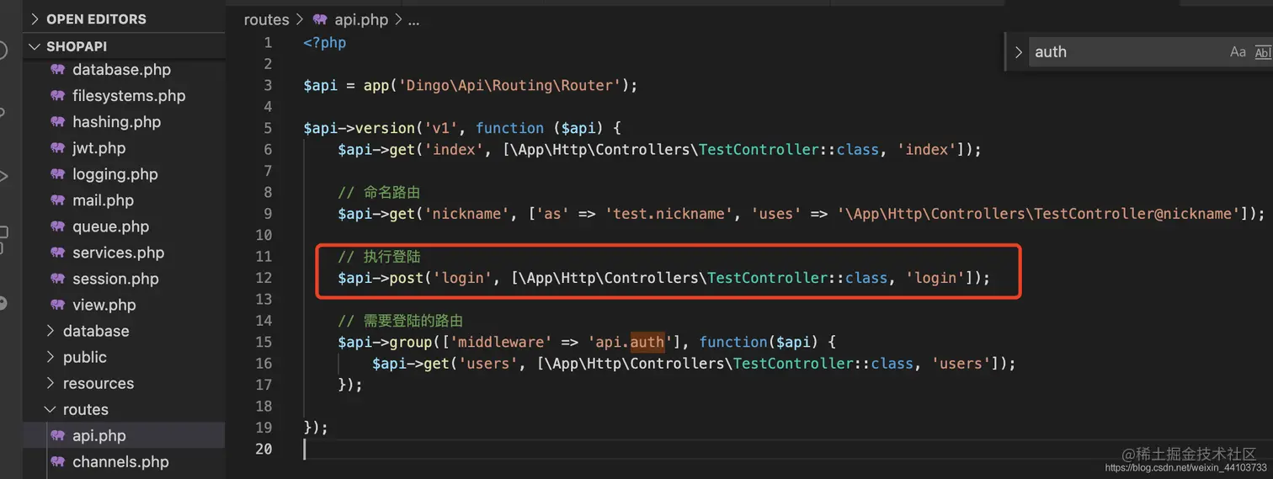
Task: Select the routes breadcrumb segment
Action: click(266, 19)
